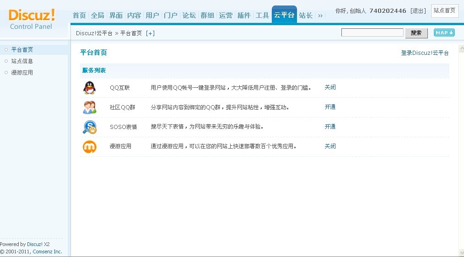Screen dimensions: 464x257
Task: Click the 漫游应用 name in service list
Action: tap(120, 146)
